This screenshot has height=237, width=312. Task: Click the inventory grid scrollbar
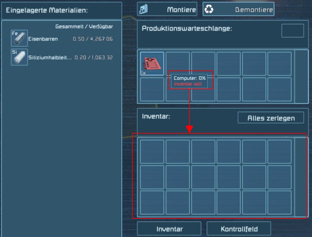[x=301, y=177]
